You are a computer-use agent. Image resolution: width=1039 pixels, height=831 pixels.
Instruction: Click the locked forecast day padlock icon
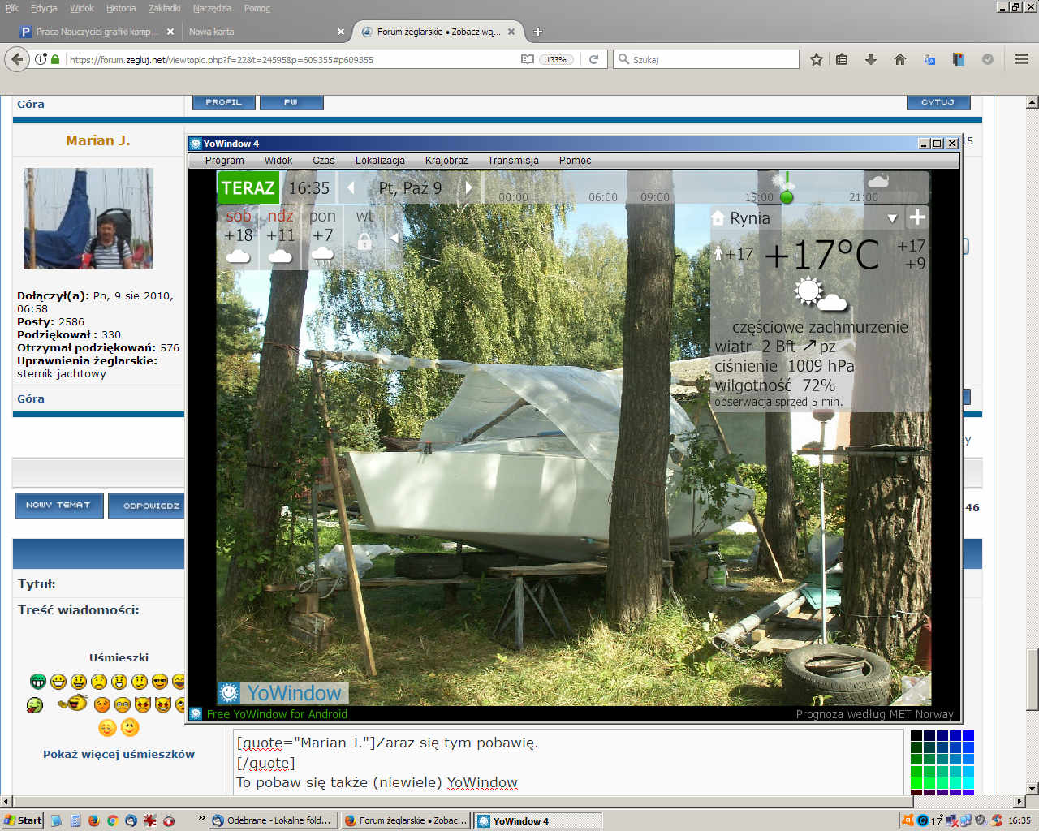click(x=364, y=241)
